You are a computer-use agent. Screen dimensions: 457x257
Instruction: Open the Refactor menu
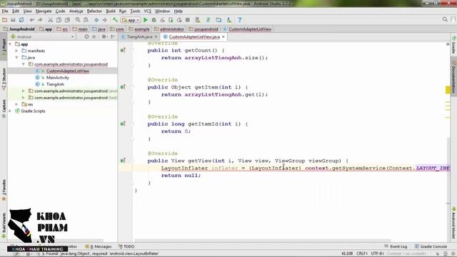pos(94,11)
